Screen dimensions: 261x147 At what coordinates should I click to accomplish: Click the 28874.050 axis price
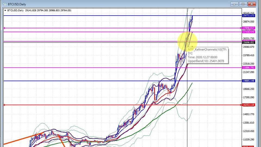pyautogui.click(x=249, y=22)
